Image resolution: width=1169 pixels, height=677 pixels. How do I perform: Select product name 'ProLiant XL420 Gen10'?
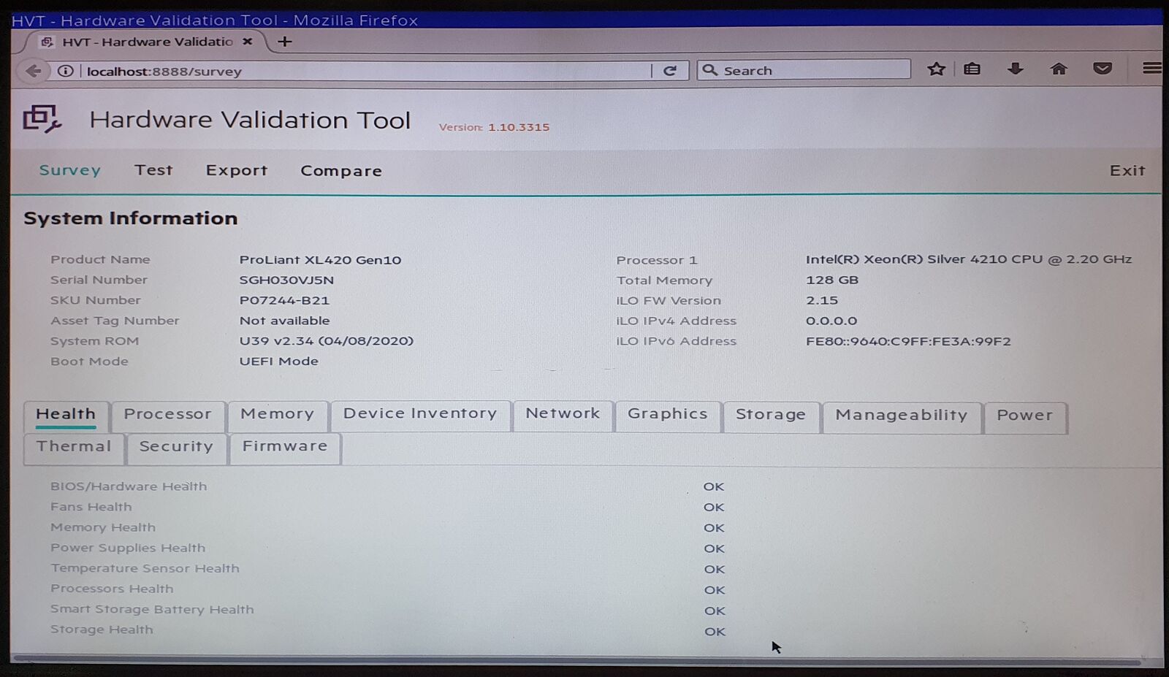320,260
